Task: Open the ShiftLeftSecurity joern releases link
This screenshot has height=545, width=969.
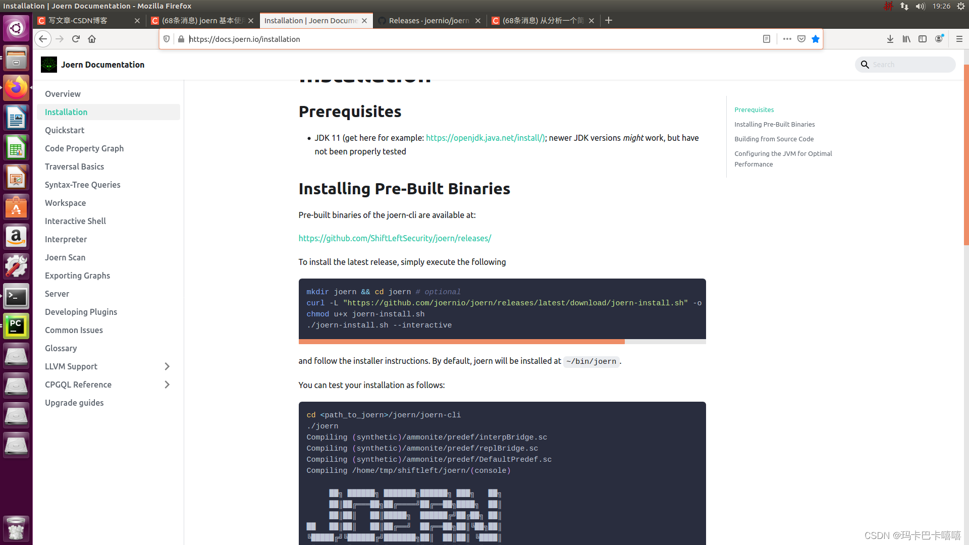Action: click(395, 238)
